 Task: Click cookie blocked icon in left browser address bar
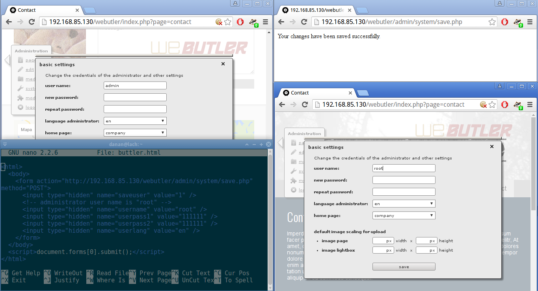[219, 22]
